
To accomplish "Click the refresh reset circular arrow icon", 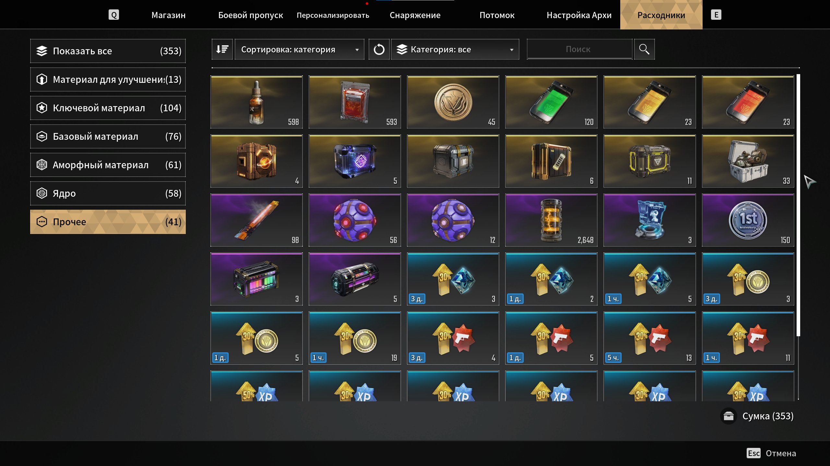I will [x=379, y=49].
